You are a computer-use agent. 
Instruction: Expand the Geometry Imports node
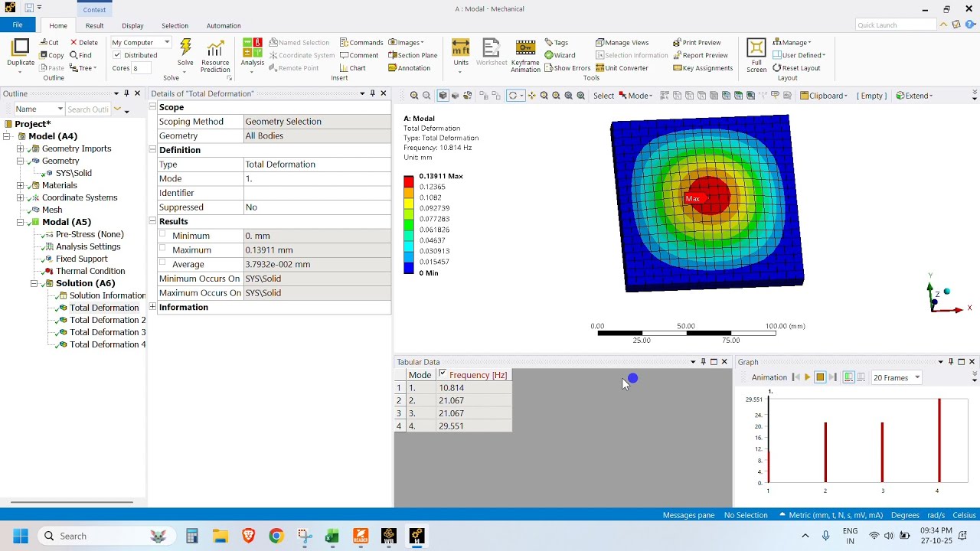pyautogui.click(x=20, y=148)
